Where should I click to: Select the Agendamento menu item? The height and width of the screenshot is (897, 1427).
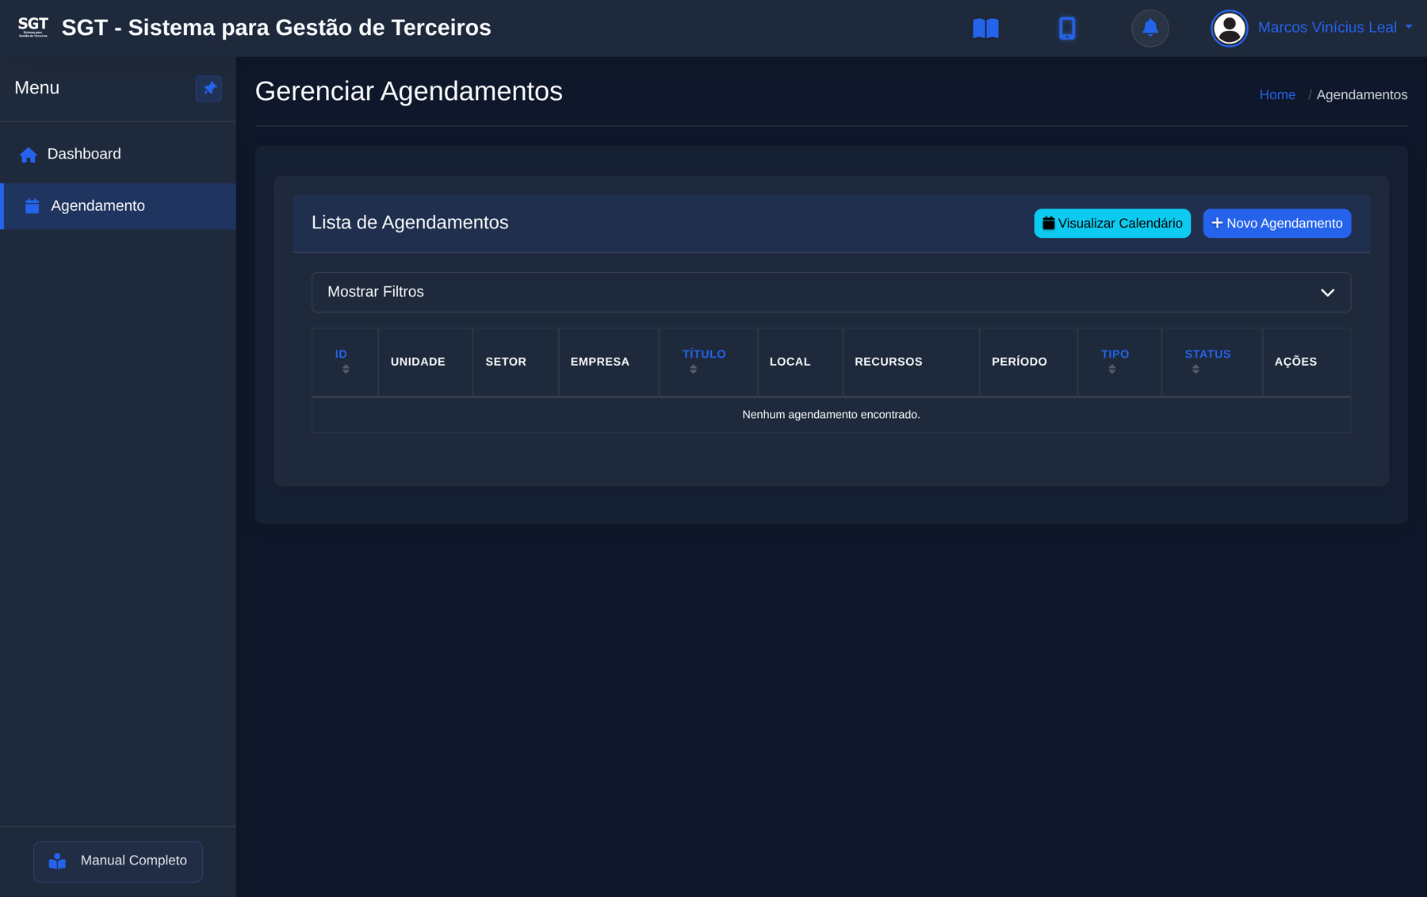(118, 206)
